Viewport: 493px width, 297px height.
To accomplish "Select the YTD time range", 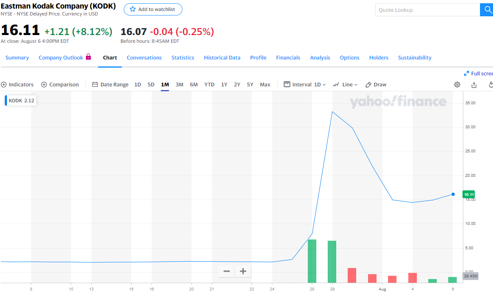I will point(209,85).
